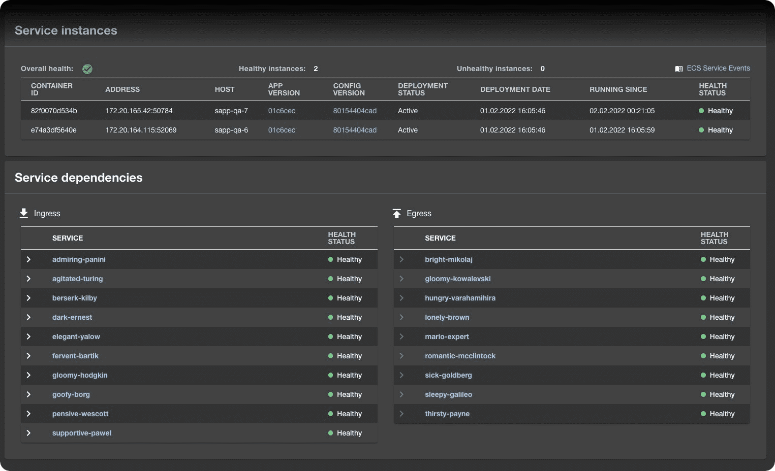Expand the supportive-pawel ingress row
The image size is (775, 471).
point(28,433)
